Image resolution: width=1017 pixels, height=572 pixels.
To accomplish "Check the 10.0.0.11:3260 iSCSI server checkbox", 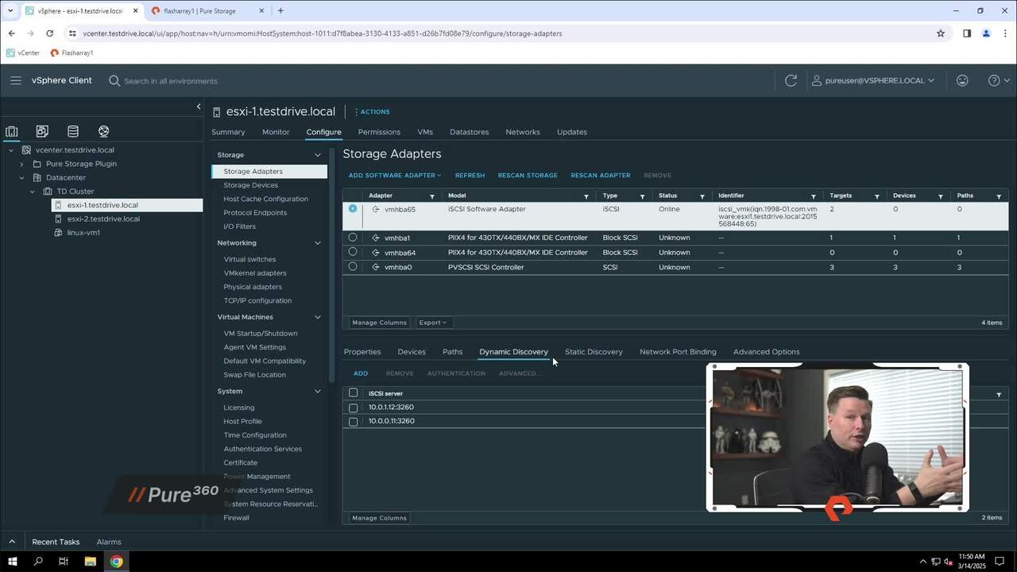I will 354,421.
